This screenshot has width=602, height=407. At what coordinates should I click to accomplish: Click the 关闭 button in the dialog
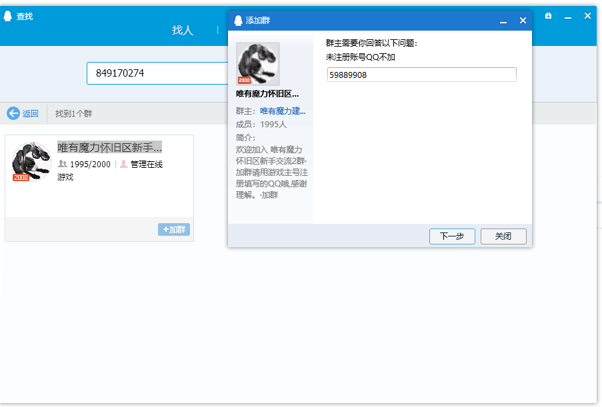point(503,236)
